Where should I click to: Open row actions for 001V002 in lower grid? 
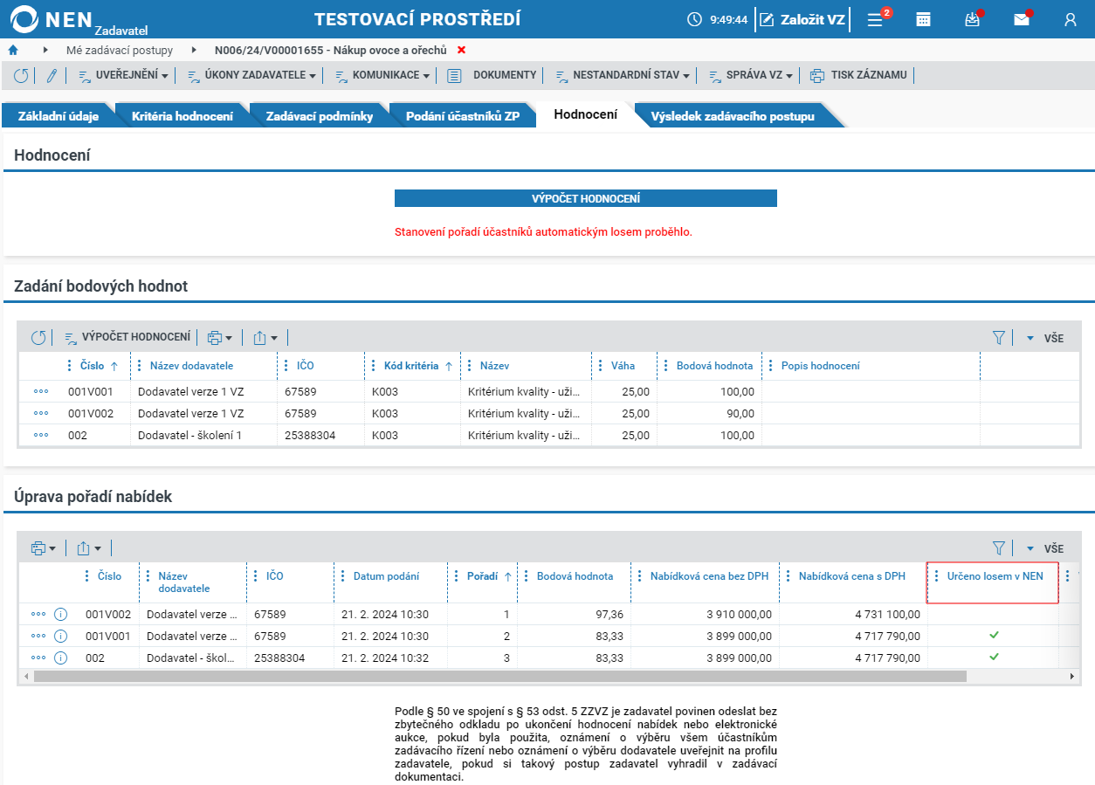[x=38, y=614]
